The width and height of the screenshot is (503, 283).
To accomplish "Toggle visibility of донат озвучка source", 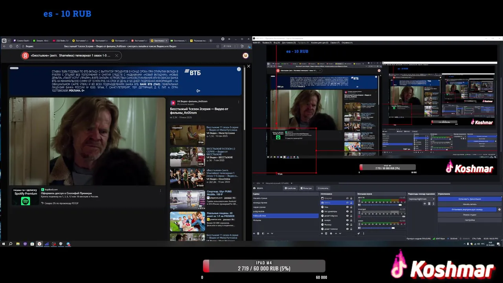I will coord(347,216).
